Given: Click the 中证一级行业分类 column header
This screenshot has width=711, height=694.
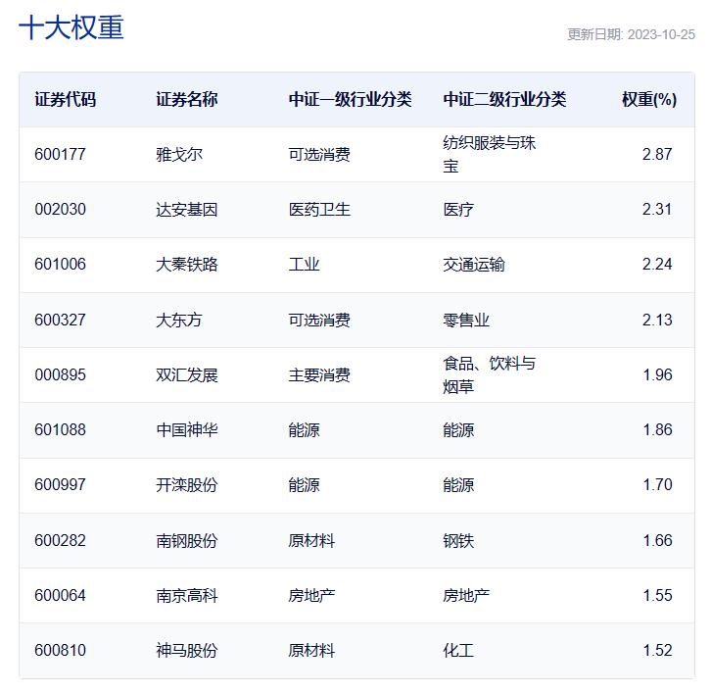Looking at the screenshot, I should tap(350, 99).
